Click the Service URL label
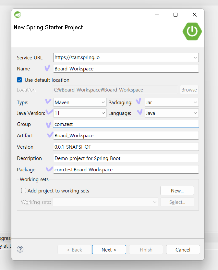The width and height of the screenshot is (218, 270). coord(30,58)
